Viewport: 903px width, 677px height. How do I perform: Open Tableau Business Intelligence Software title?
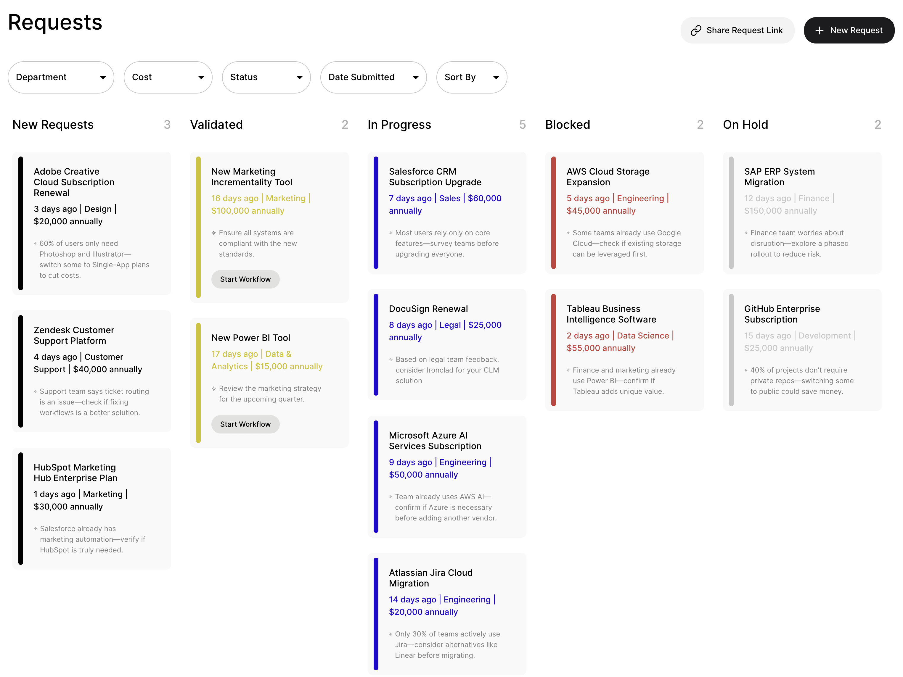(611, 314)
